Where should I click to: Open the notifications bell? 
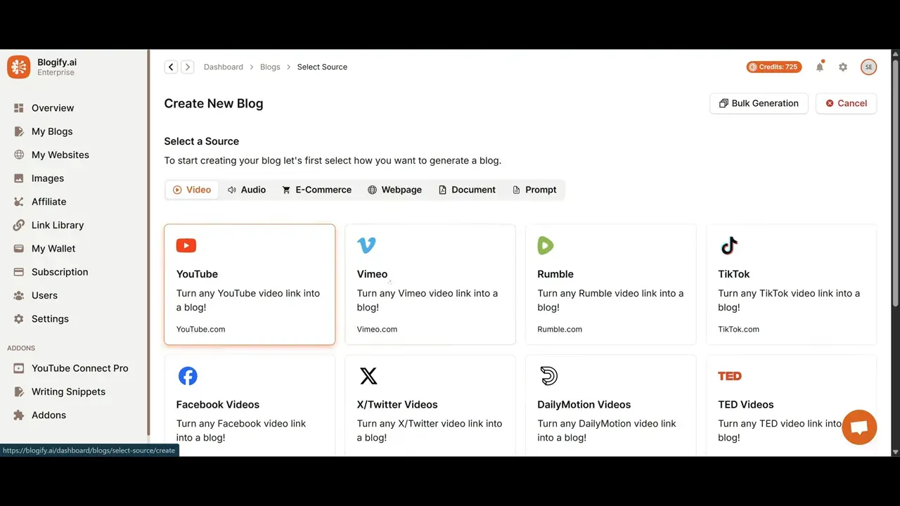pyautogui.click(x=820, y=67)
